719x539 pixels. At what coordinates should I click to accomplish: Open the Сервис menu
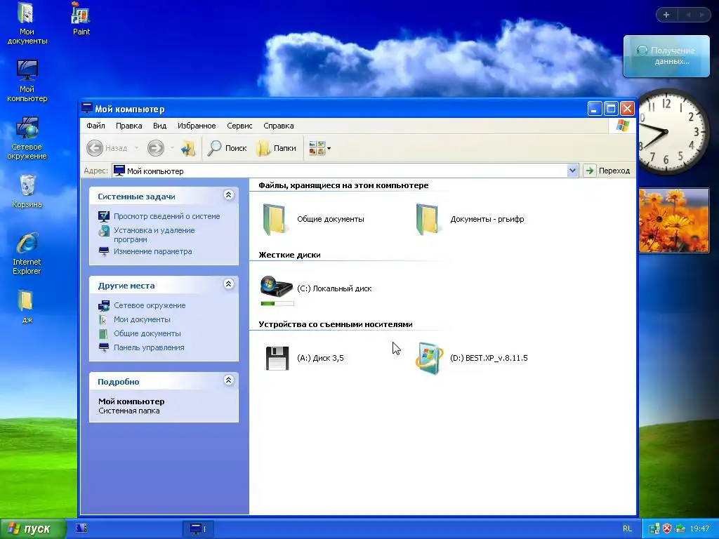click(239, 126)
